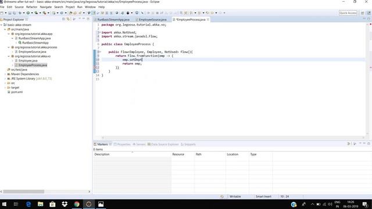Maximize the Markers panel
The height and width of the screenshot is (209, 372).
tap(369, 143)
